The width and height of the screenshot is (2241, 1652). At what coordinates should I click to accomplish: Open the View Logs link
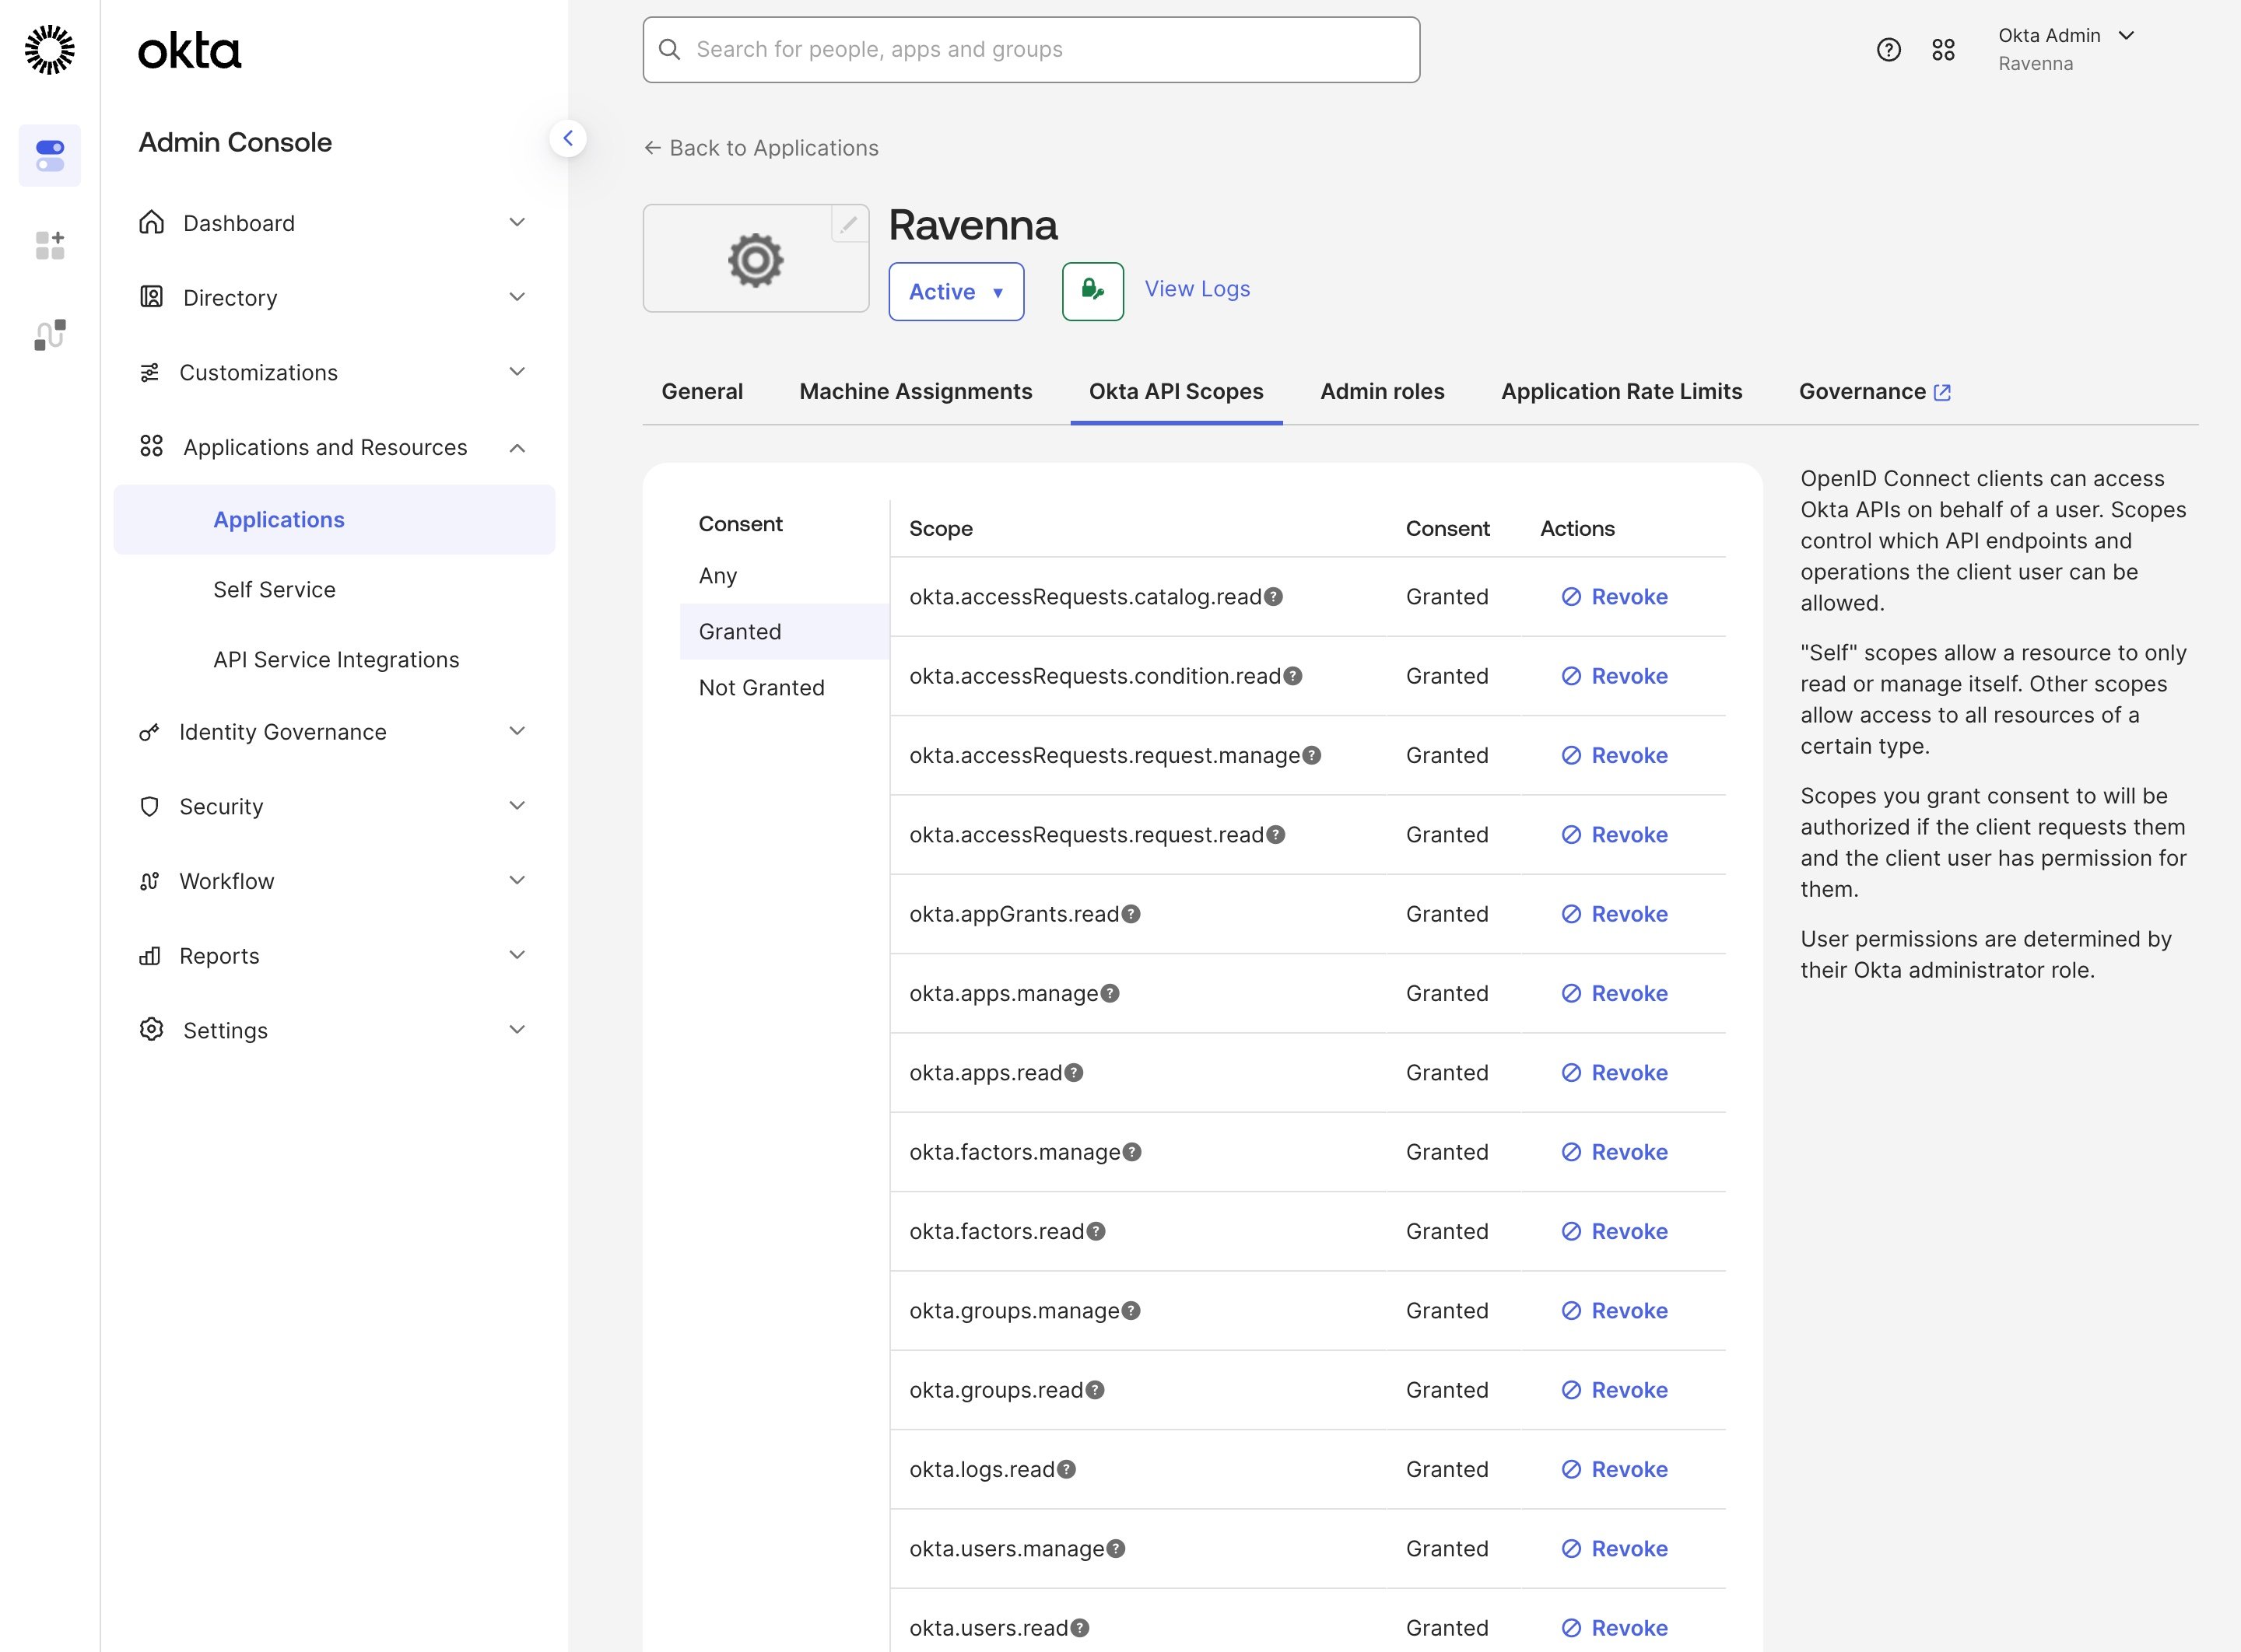point(1197,289)
